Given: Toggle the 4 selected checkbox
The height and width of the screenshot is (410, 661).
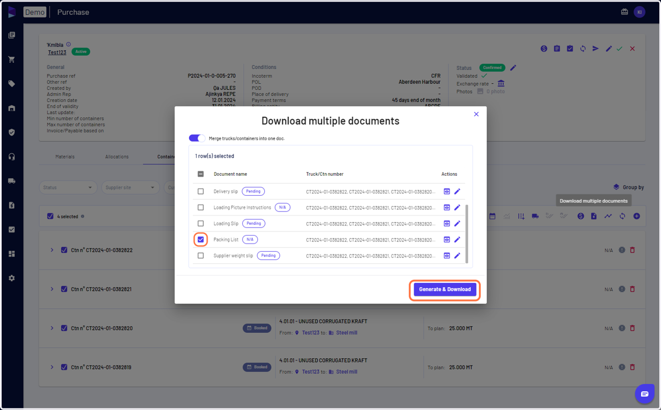Looking at the screenshot, I should (x=51, y=217).
